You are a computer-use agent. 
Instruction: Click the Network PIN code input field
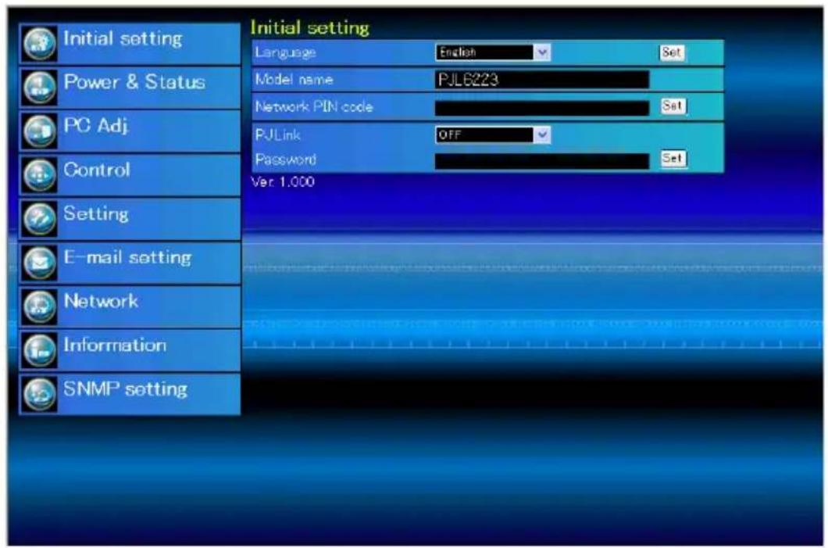(x=542, y=108)
